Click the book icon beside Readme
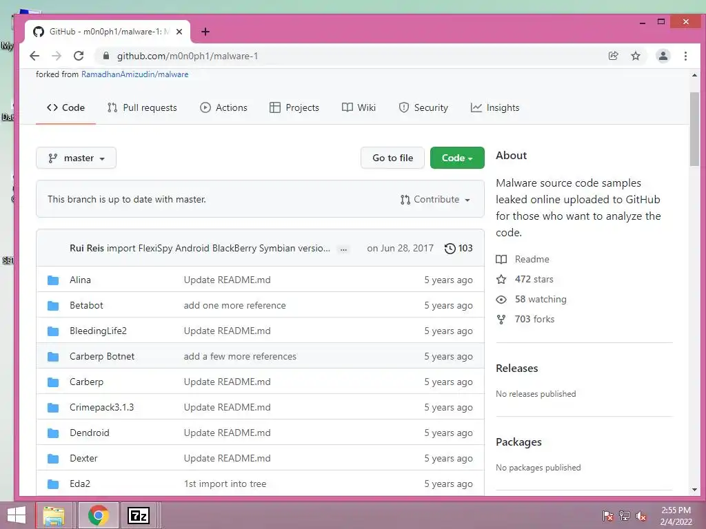Viewport: 706px width, 529px height. (x=501, y=259)
